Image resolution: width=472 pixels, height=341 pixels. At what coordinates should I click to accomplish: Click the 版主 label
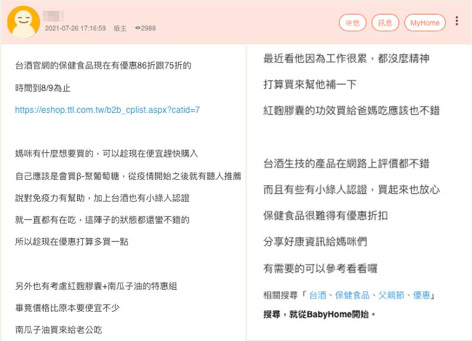click(x=120, y=28)
